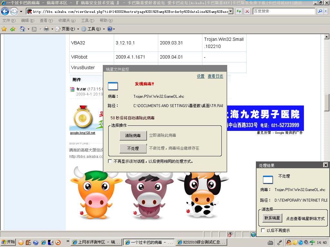Viewport: 330px width, 247px height.
Task: Open 查看日志 link in Rising dialog
Action: 215,76
